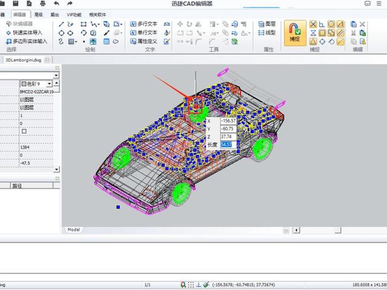Open the combo box at top of the properties panel
This screenshot has height=290, width=387.
coord(56,75)
